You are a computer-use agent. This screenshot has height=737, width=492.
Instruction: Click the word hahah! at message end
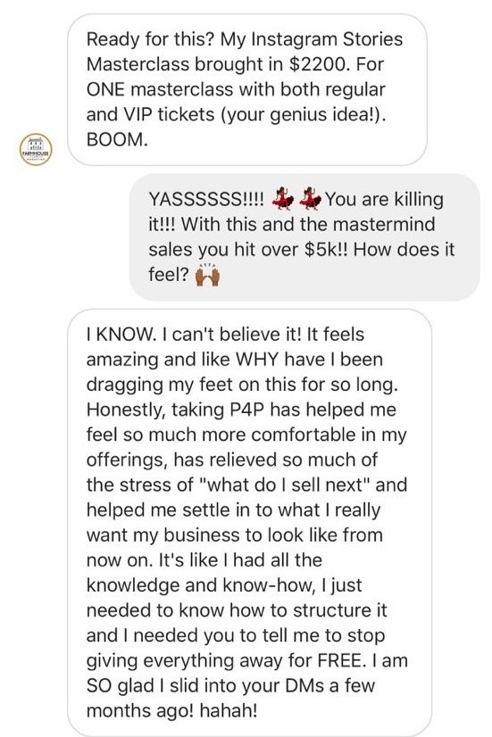[x=229, y=710]
